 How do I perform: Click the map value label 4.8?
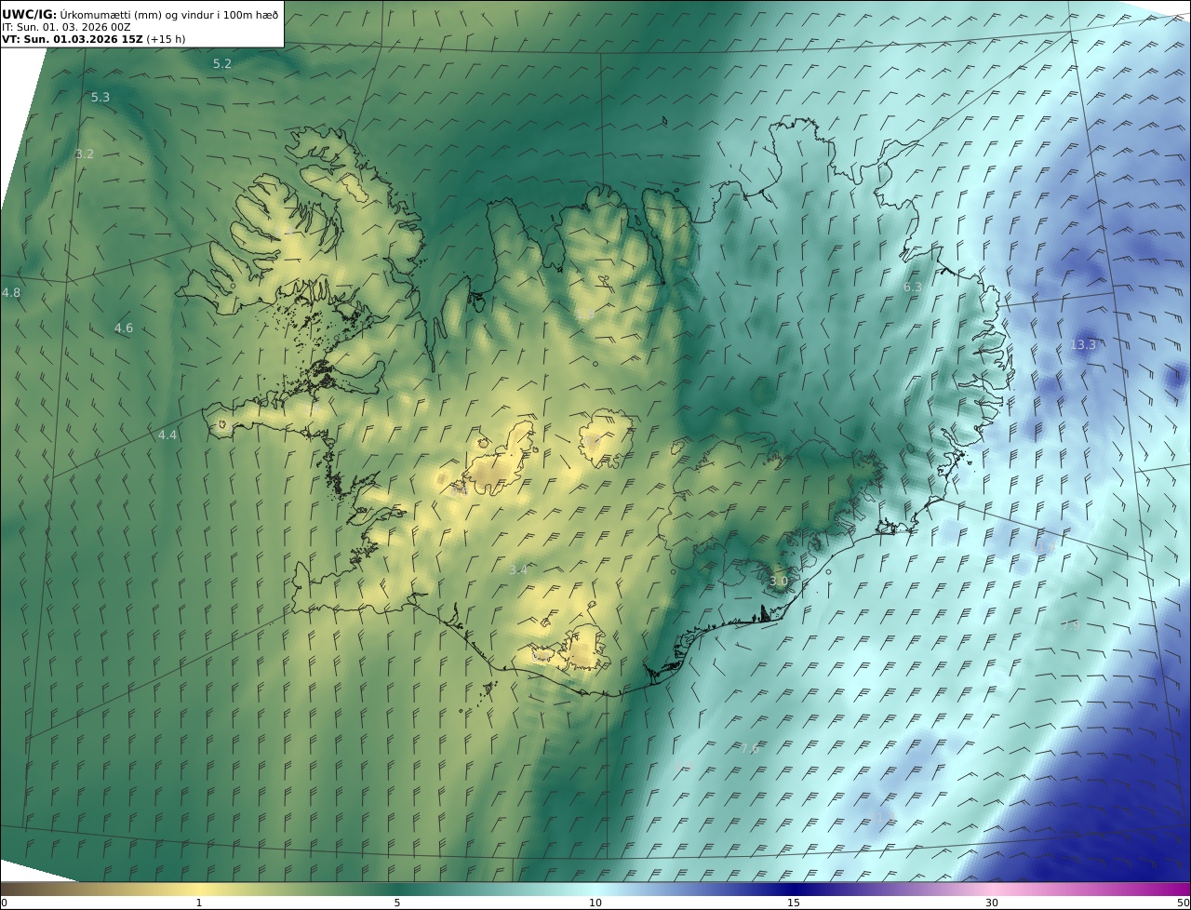point(11,293)
